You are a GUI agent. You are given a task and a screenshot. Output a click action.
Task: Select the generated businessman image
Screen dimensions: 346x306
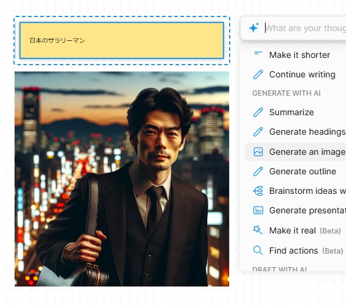point(122,179)
